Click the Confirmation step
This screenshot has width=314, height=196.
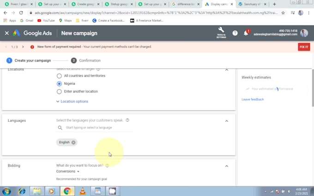pyautogui.click(x=86, y=60)
